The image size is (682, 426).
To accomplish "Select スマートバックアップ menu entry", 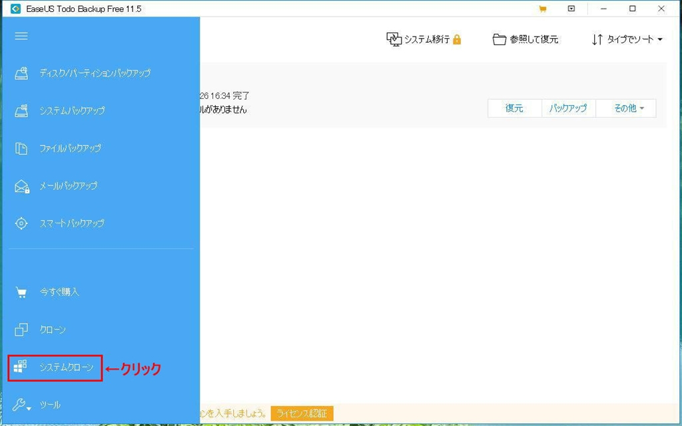I will point(72,223).
